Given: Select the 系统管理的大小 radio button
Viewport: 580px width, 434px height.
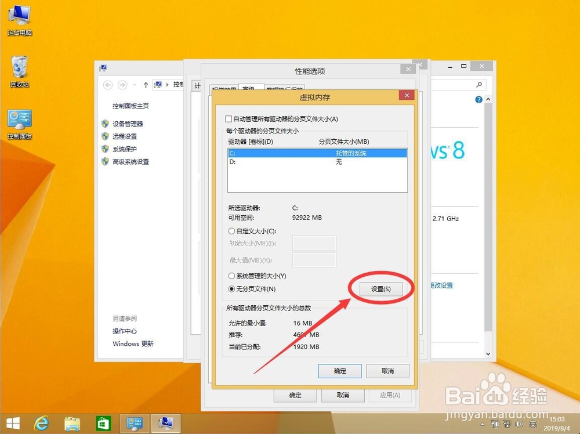Looking at the screenshot, I should (231, 276).
